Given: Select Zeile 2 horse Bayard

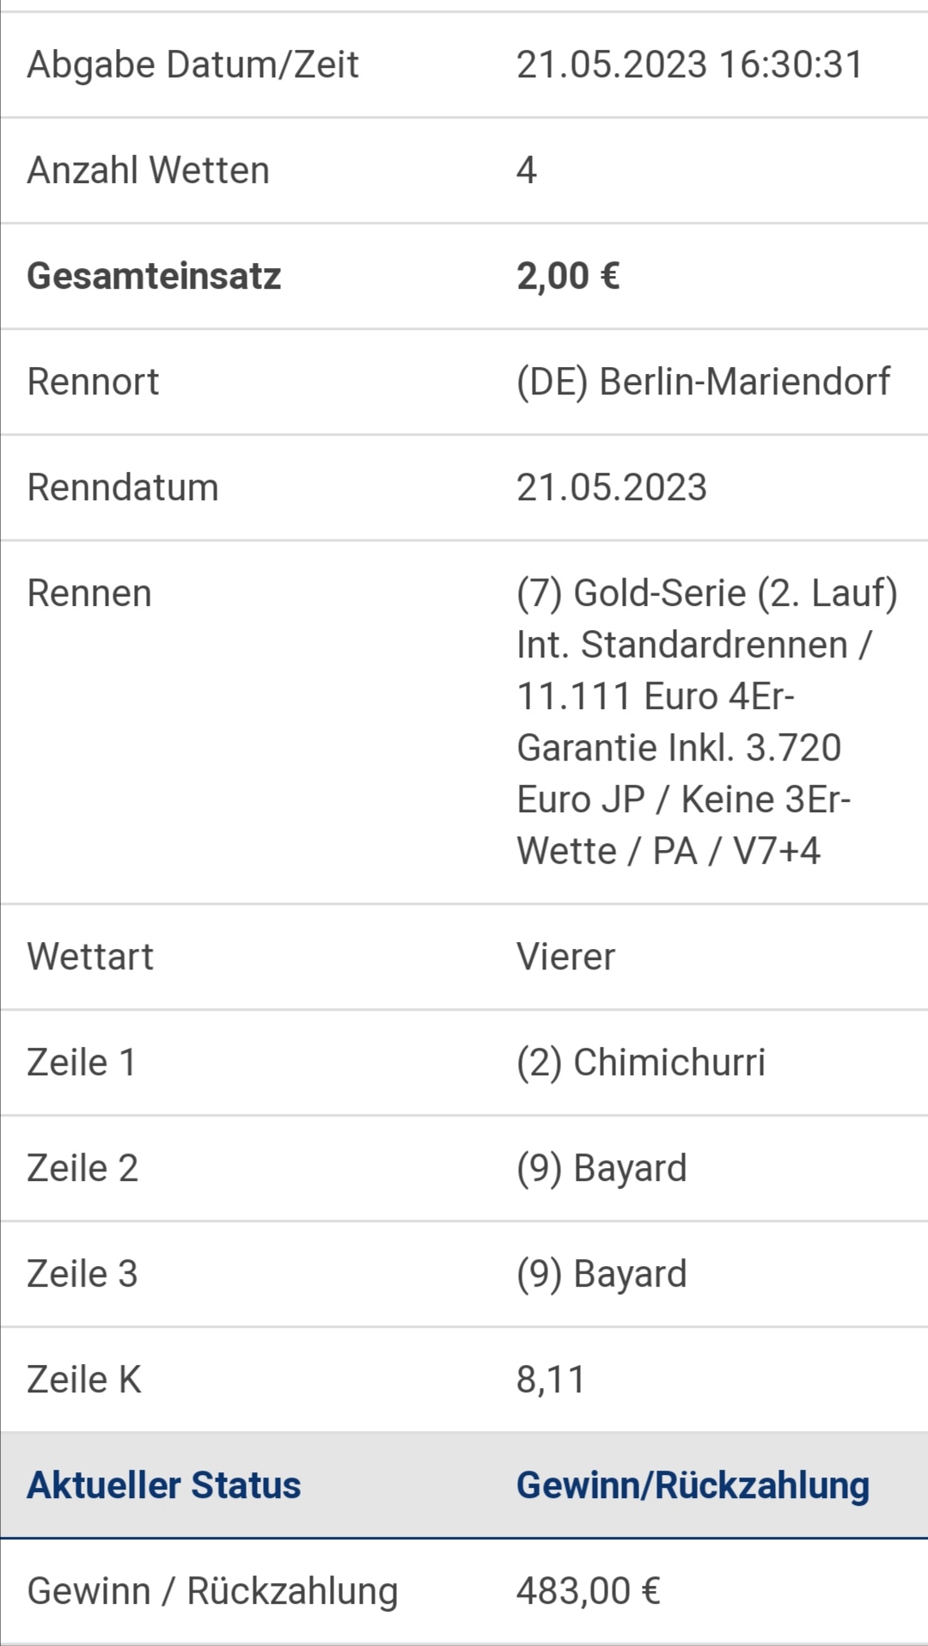Looking at the screenshot, I should [x=601, y=1168].
